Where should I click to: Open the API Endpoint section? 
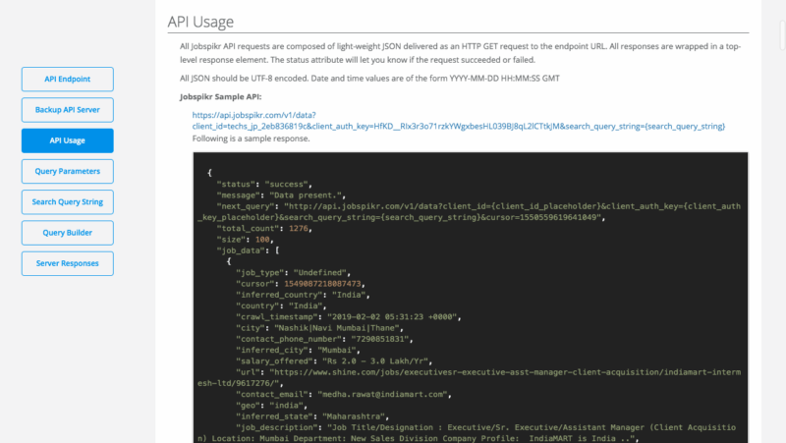(67, 80)
